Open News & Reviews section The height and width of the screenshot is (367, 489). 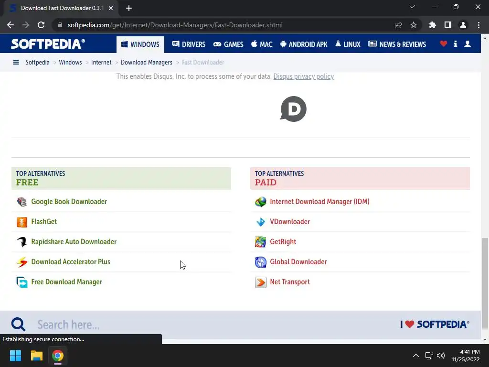(397, 44)
